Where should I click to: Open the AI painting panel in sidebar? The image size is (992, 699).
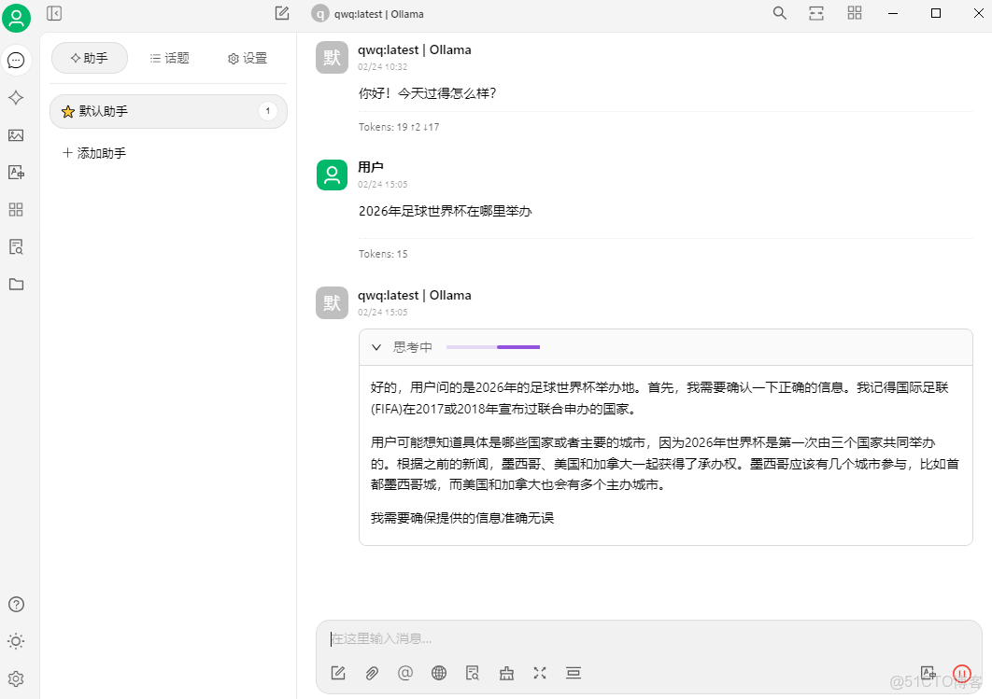[15, 135]
